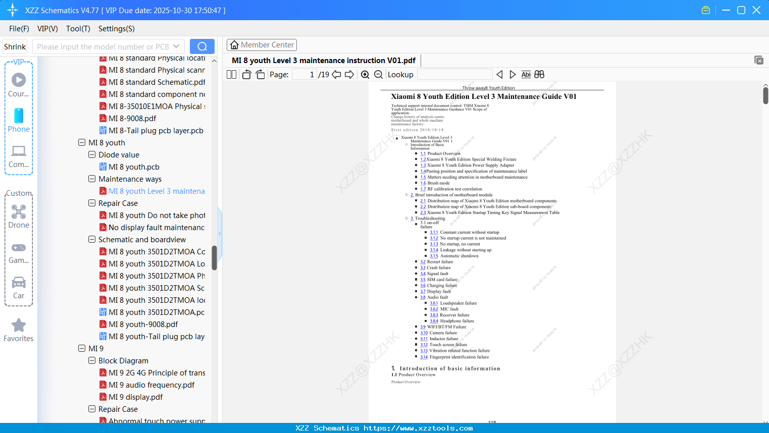Click the XZZ Schematics logo in title bar
The height and width of the screenshot is (433, 769).
[13, 10]
